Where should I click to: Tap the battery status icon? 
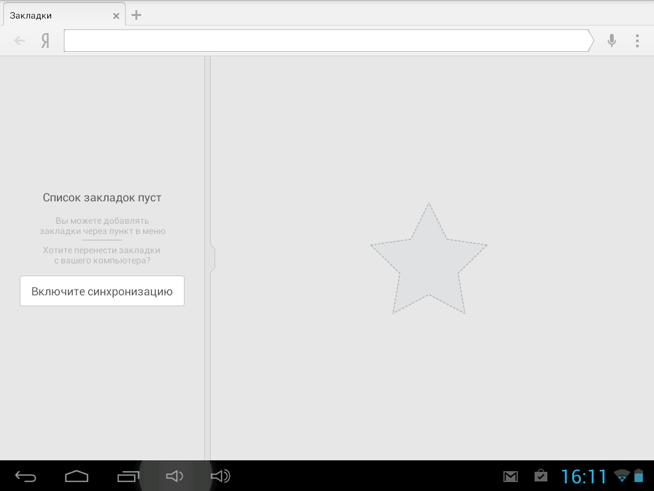(x=638, y=476)
